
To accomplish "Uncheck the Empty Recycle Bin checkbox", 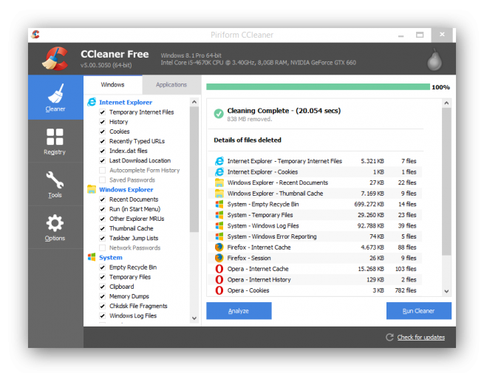I will (103, 267).
